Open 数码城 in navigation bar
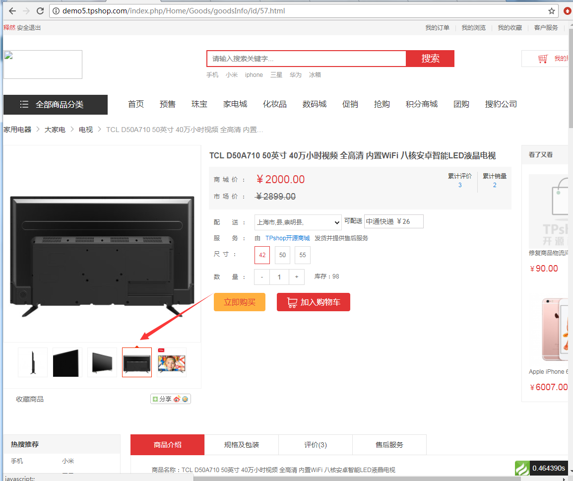Screen dimensions: 573x481 (314, 104)
